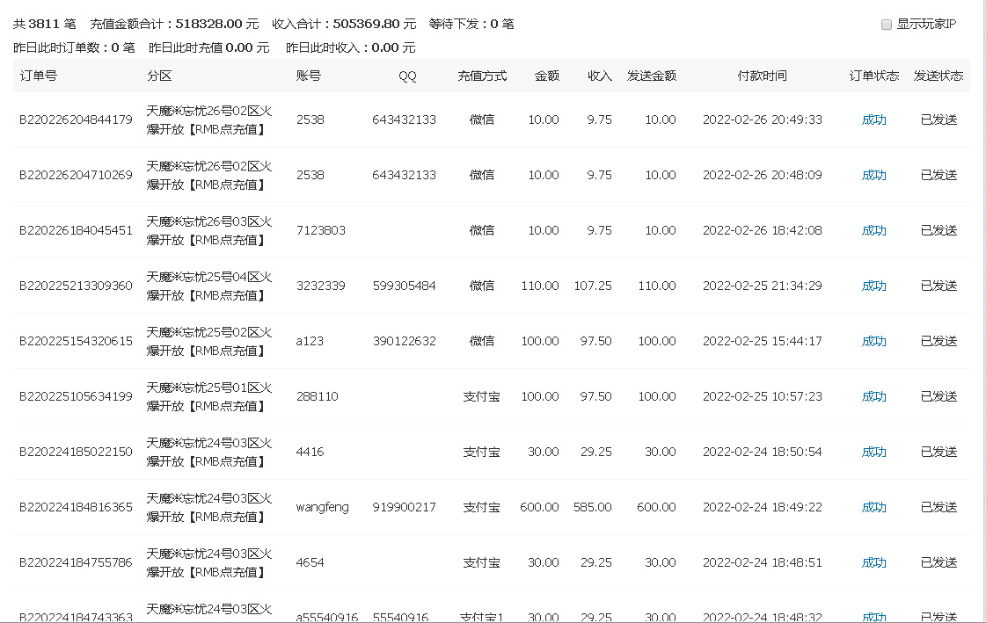This screenshot has height=623, width=986.
Task: Click 成功 status link on order B220226204844179
Action: click(873, 120)
